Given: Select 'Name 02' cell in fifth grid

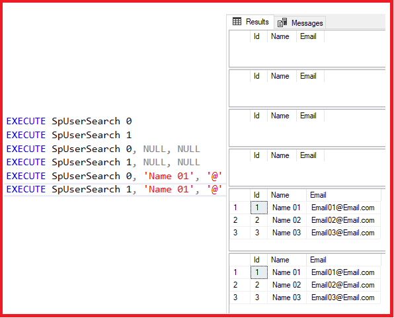Looking at the screenshot, I should pos(287,220).
